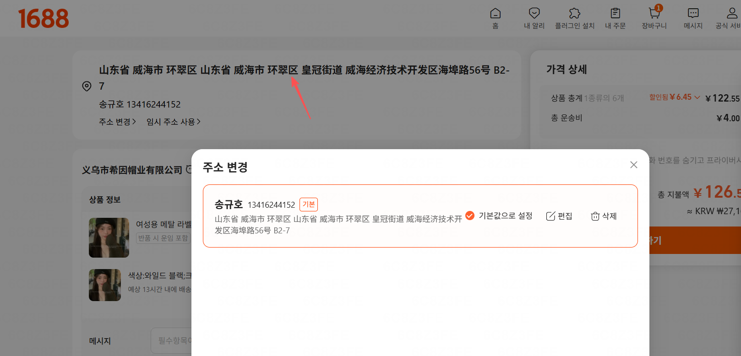Open the 주소 변경 link
741x356 pixels.
coord(117,122)
